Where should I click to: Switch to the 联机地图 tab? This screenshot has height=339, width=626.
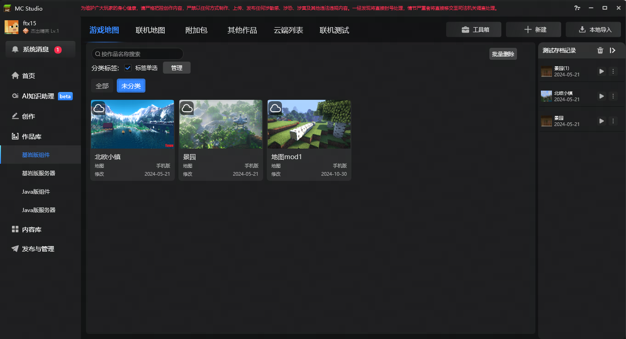150,30
